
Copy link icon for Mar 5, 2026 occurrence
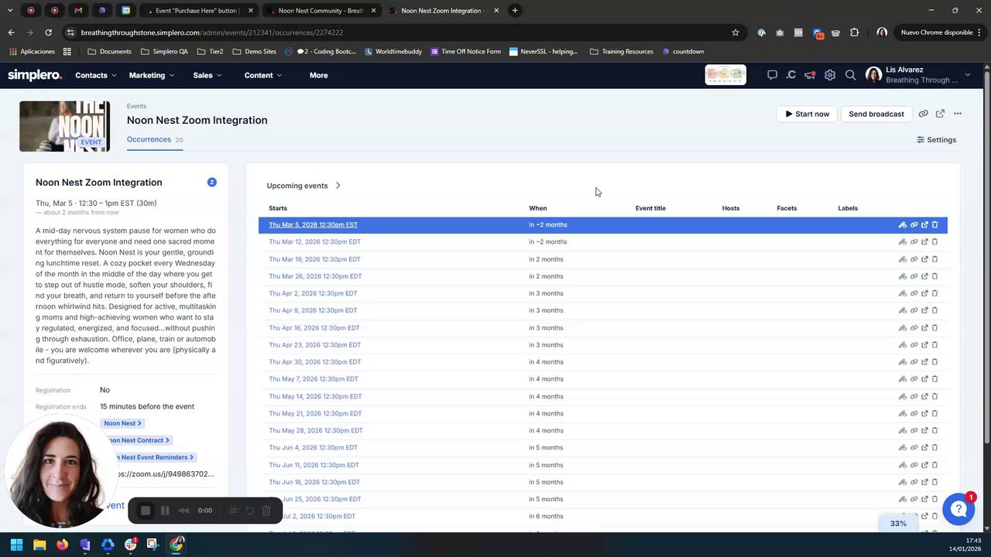click(x=914, y=225)
